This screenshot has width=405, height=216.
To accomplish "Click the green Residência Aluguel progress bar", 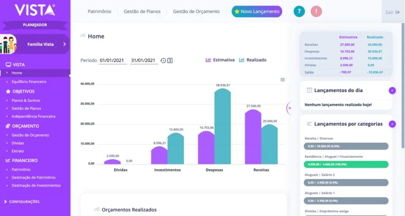I will [346, 164].
